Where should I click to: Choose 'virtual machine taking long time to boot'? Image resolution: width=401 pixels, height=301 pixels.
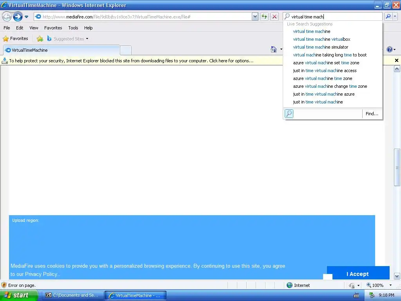(x=330, y=55)
